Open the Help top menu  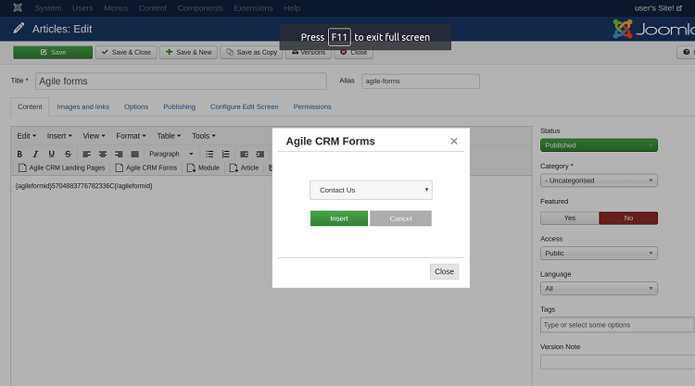pos(292,8)
